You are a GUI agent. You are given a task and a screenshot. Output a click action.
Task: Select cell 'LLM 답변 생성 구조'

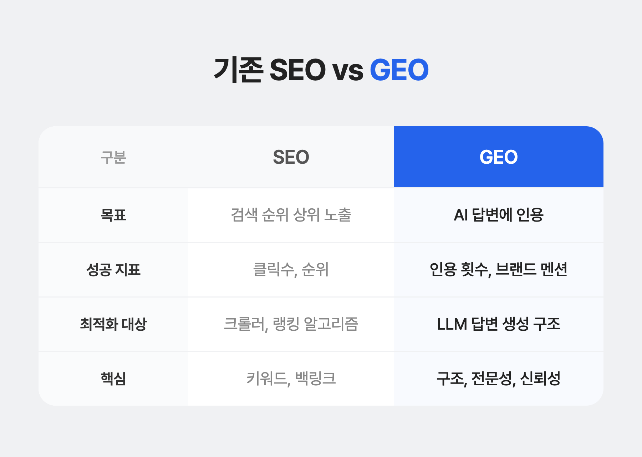point(498,324)
